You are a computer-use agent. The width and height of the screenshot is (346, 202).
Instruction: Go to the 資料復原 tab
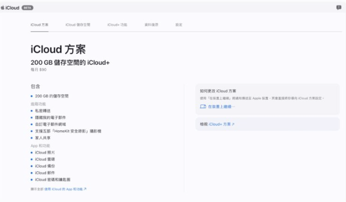pos(151,25)
